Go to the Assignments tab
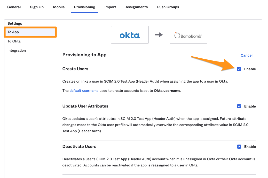Image resolution: width=268 pixels, height=178 pixels. [x=137, y=7]
